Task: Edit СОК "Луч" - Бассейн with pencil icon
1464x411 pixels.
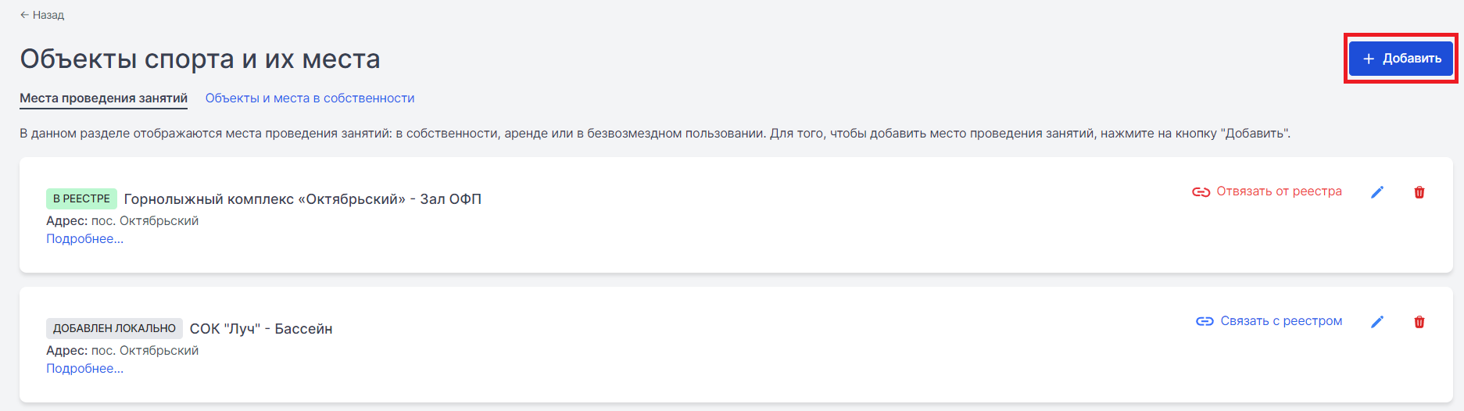Action: [x=1377, y=322]
